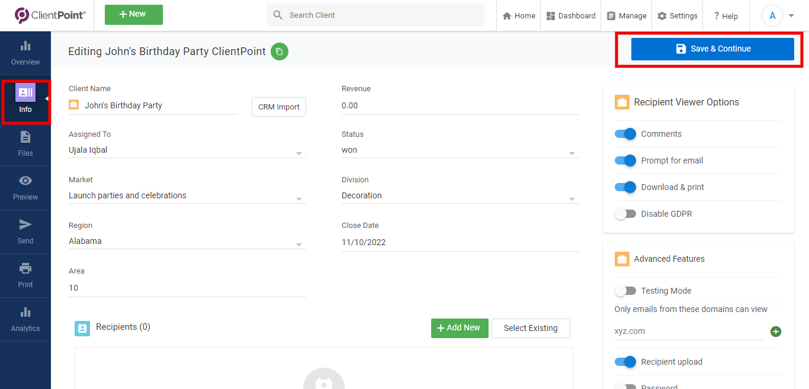
Task: Open the search bar magnifier
Action: (278, 15)
